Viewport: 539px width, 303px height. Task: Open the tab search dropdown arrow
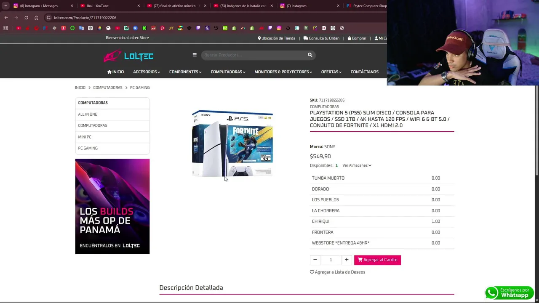coord(5,6)
